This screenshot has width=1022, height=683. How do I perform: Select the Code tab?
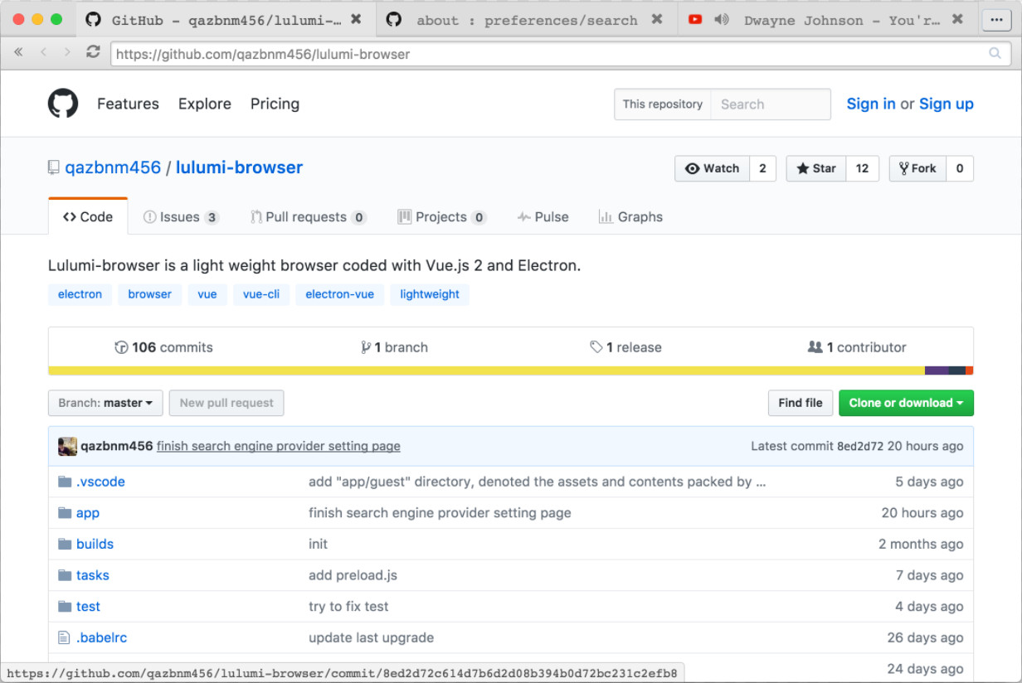[x=88, y=217]
